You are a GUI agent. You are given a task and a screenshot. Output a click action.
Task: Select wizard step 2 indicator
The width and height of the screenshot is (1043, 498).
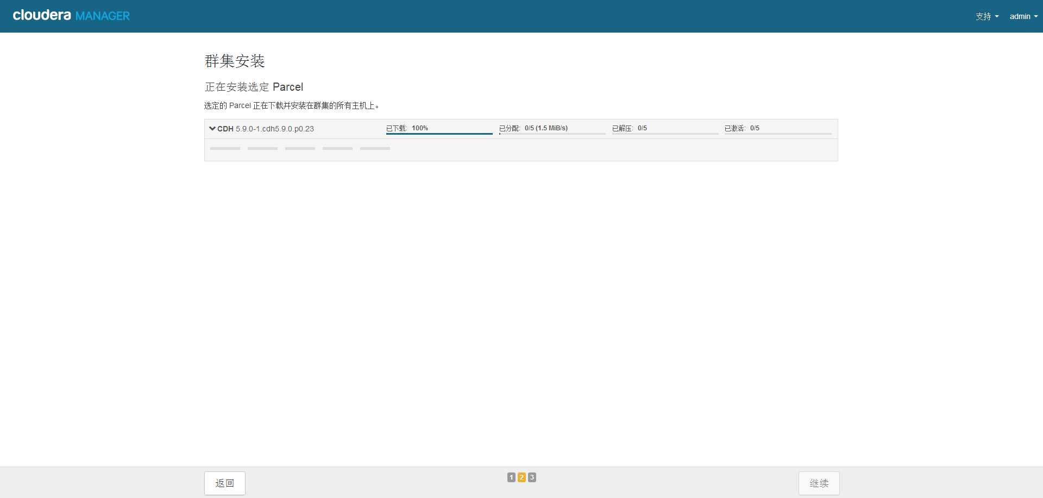pyautogui.click(x=521, y=477)
